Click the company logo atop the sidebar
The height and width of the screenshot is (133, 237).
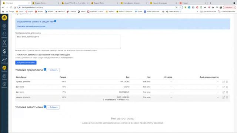(4, 18)
